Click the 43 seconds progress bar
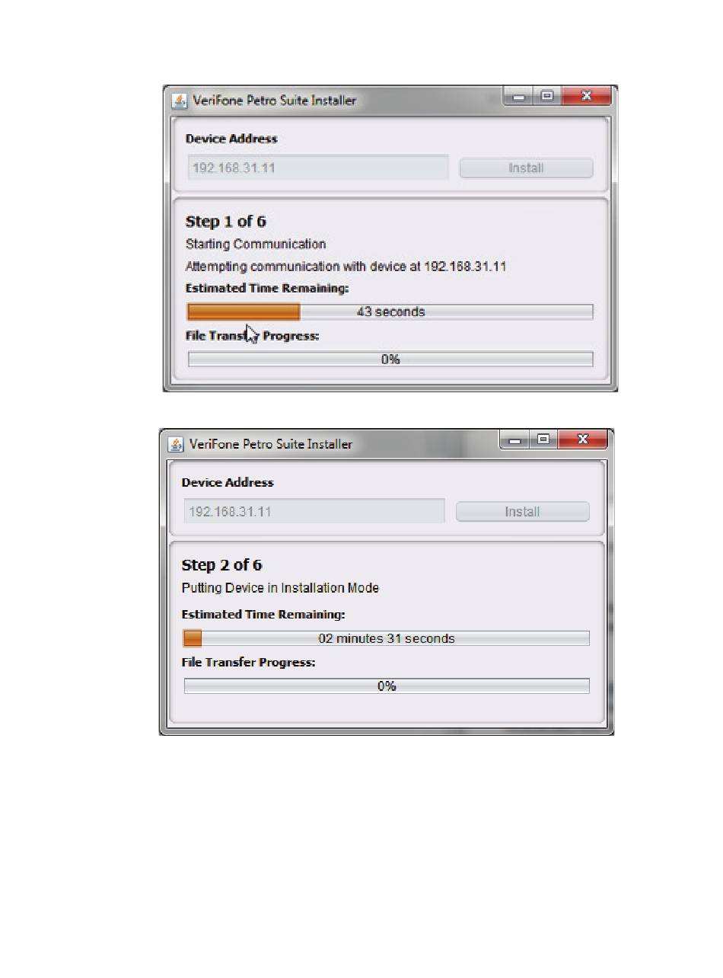This screenshot has height=978, width=723. (390, 312)
